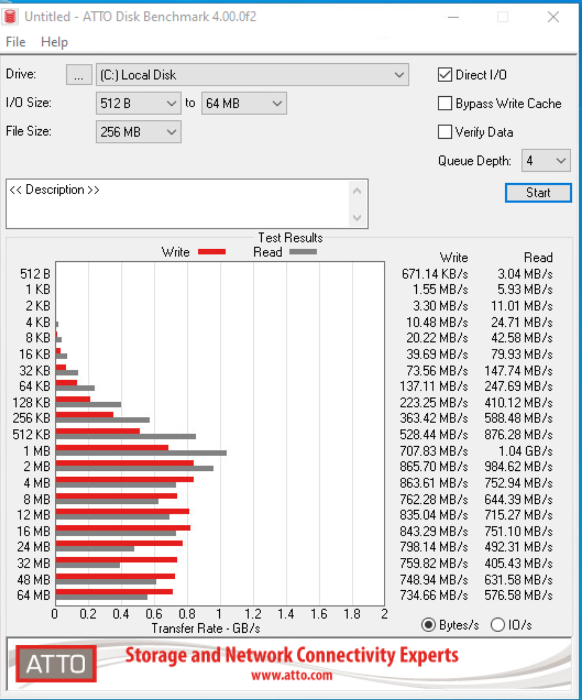The height and width of the screenshot is (700, 582).
Task: Open the File menu
Action: click(x=16, y=42)
